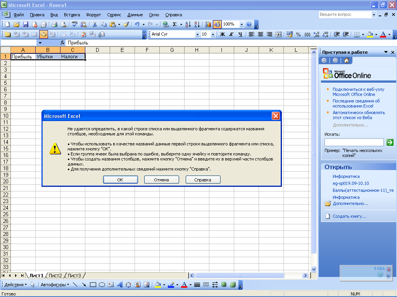397x297 pixels.
Task: Expand Автофигуры menu in drawing toolbar
Action: point(55,285)
